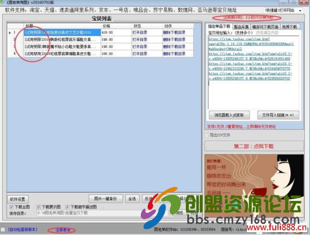Switch to the 整店采集 tab

click(x=241, y=27)
